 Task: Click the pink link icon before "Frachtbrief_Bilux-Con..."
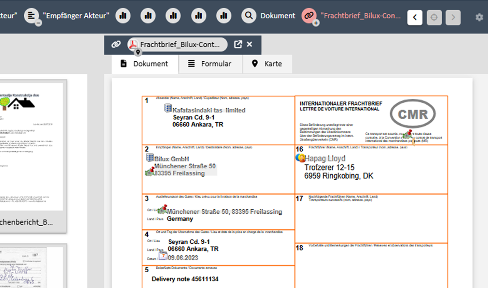pyautogui.click(x=309, y=16)
